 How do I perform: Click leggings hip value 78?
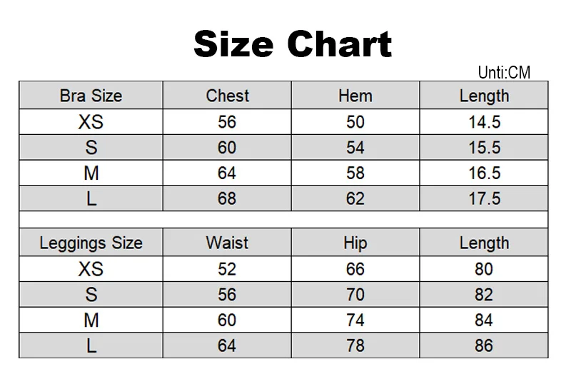355,345
